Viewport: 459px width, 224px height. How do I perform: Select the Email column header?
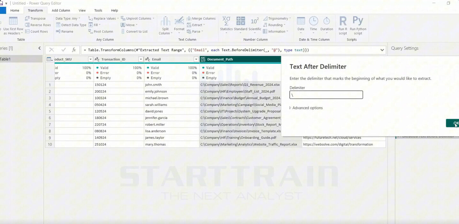(172, 59)
